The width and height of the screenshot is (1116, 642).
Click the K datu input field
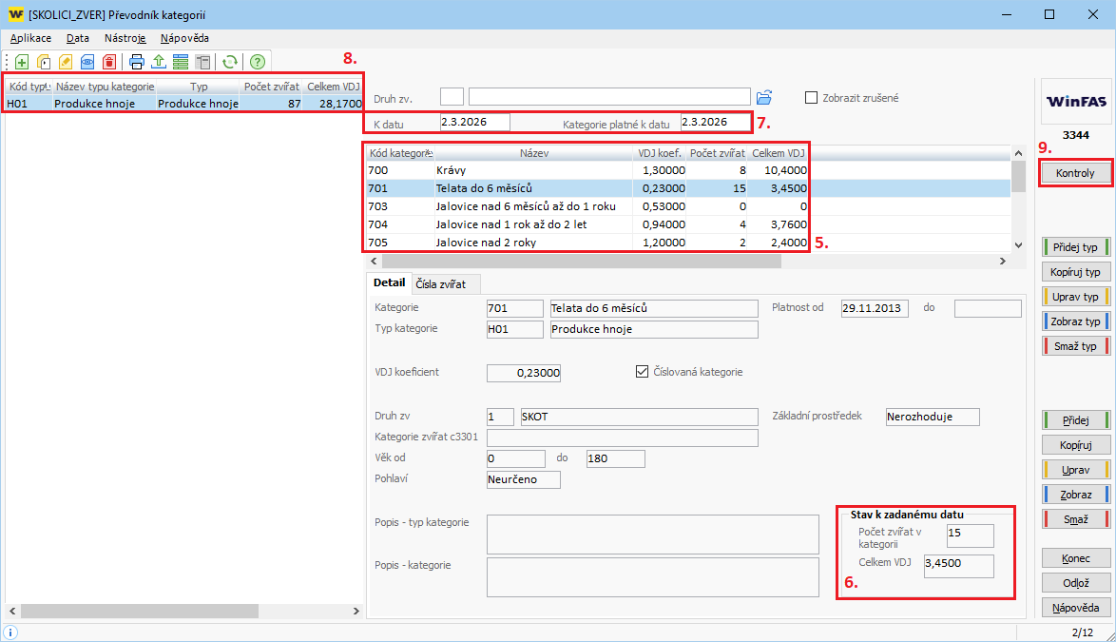click(x=474, y=122)
